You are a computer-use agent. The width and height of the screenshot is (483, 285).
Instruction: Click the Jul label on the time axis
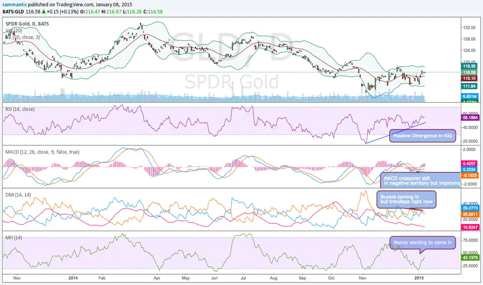click(243, 278)
